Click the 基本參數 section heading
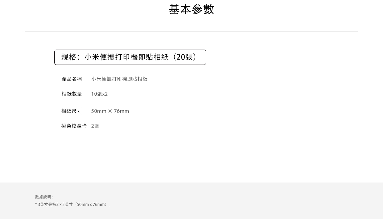 pos(191,9)
